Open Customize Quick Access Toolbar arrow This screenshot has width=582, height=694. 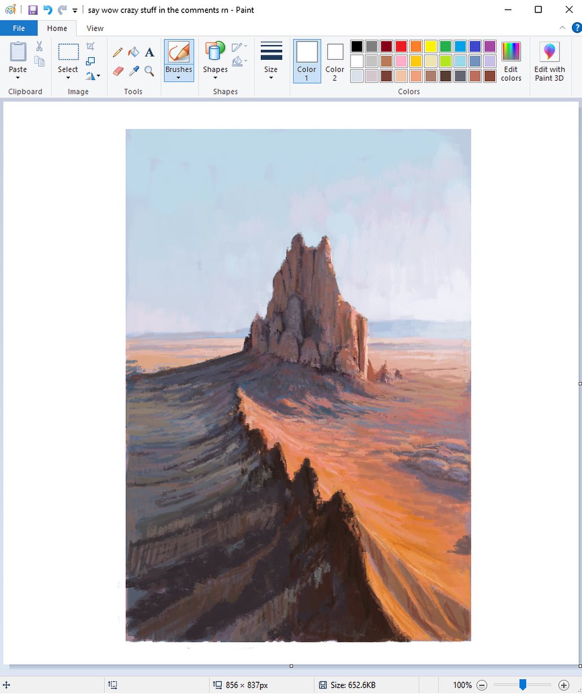pos(75,10)
